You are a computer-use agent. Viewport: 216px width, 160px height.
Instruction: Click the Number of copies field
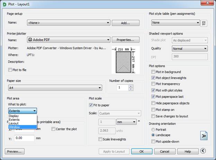pyautogui.click(x=123, y=88)
